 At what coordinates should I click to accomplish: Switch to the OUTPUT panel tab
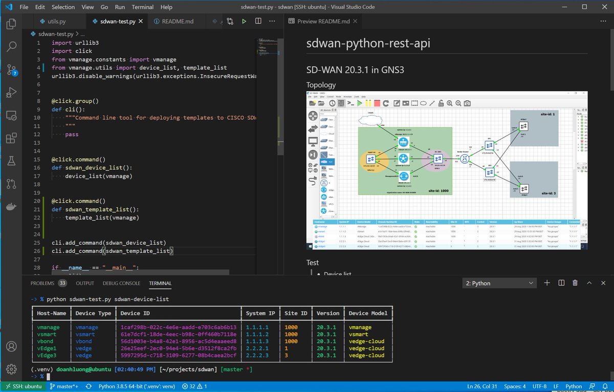[x=85, y=283]
